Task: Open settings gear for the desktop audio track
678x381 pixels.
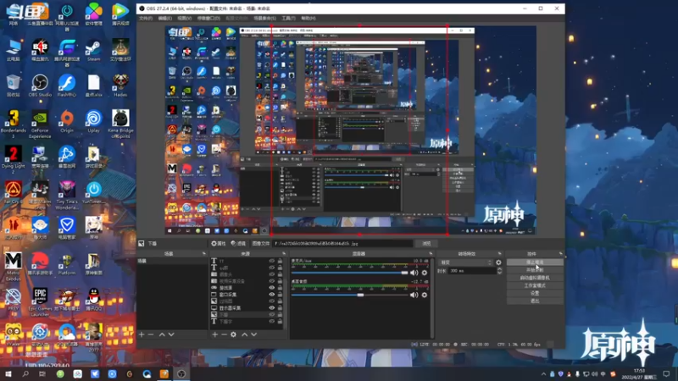Action: click(x=425, y=295)
